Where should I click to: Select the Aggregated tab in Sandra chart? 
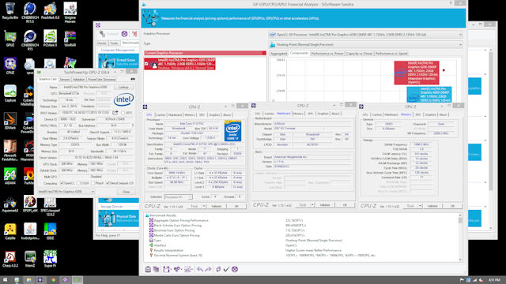pyautogui.click(x=278, y=54)
